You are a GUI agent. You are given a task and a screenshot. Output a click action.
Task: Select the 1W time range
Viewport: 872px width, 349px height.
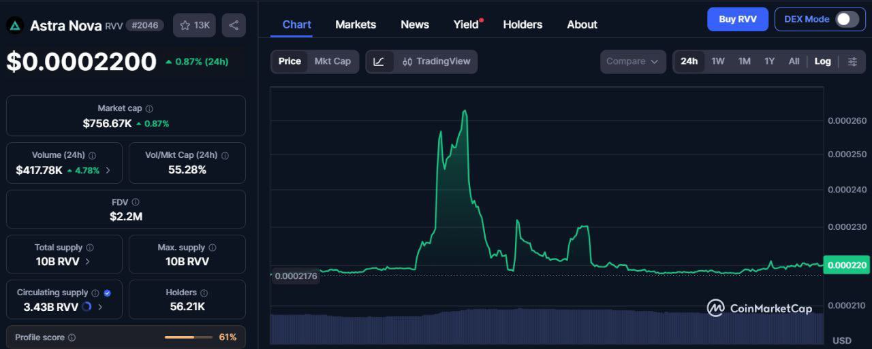point(718,61)
